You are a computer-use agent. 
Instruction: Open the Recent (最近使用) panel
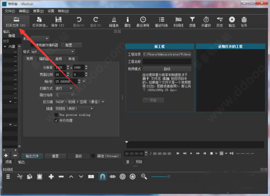(x=143, y=22)
